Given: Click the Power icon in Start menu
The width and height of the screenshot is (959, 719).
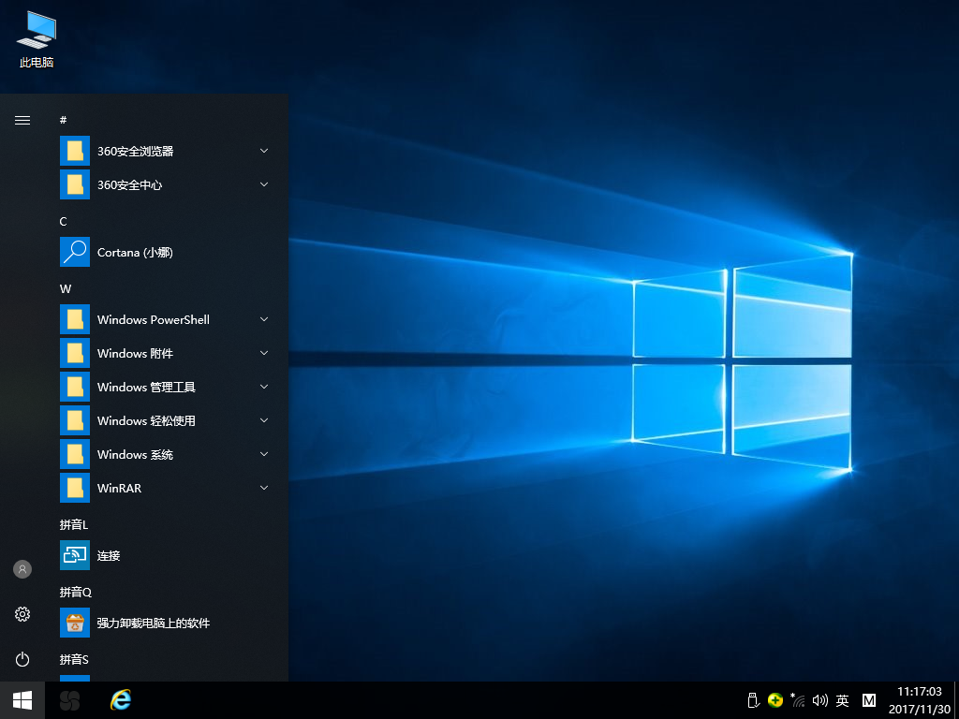Looking at the screenshot, I should 22,659.
